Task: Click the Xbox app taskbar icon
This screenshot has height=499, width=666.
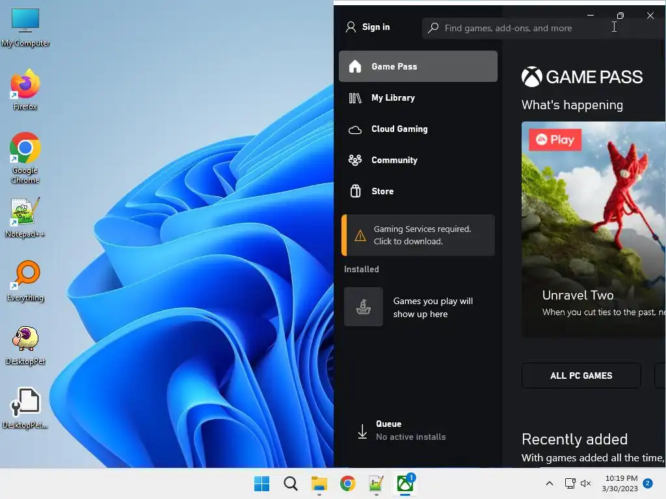Action: [405, 483]
